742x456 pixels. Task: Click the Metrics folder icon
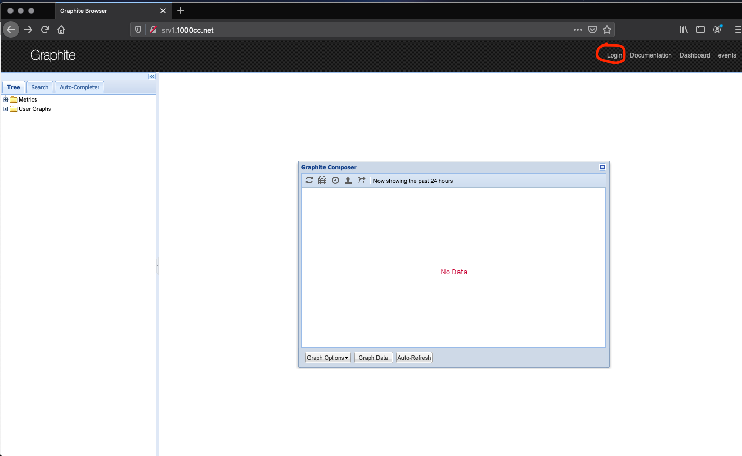pyautogui.click(x=14, y=99)
